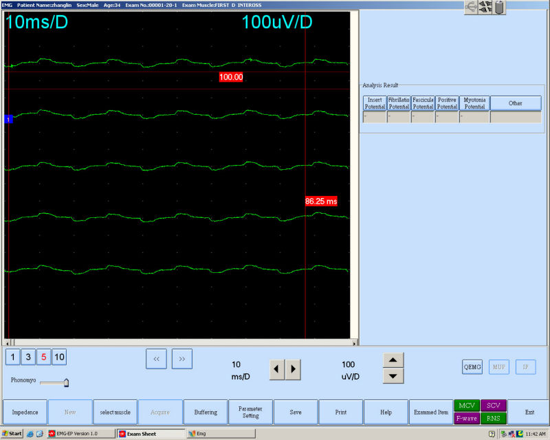Select 10 traces display mode
The height and width of the screenshot is (440, 550).
coord(59,357)
